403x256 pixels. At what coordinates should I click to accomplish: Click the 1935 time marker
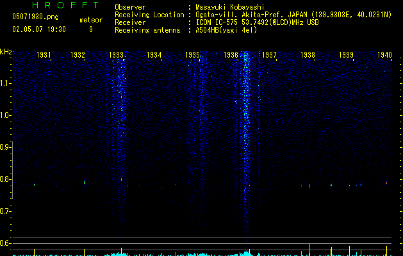(x=192, y=55)
